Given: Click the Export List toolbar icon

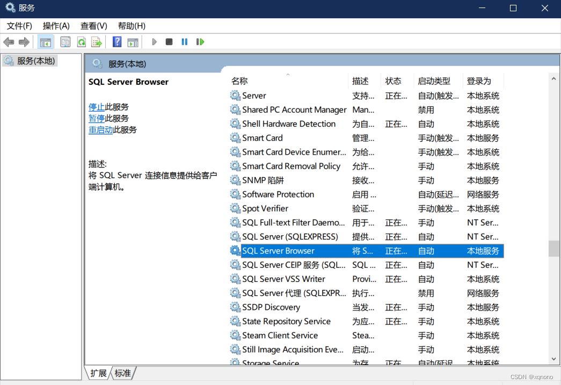Looking at the screenshot, I should click(96, 42).
